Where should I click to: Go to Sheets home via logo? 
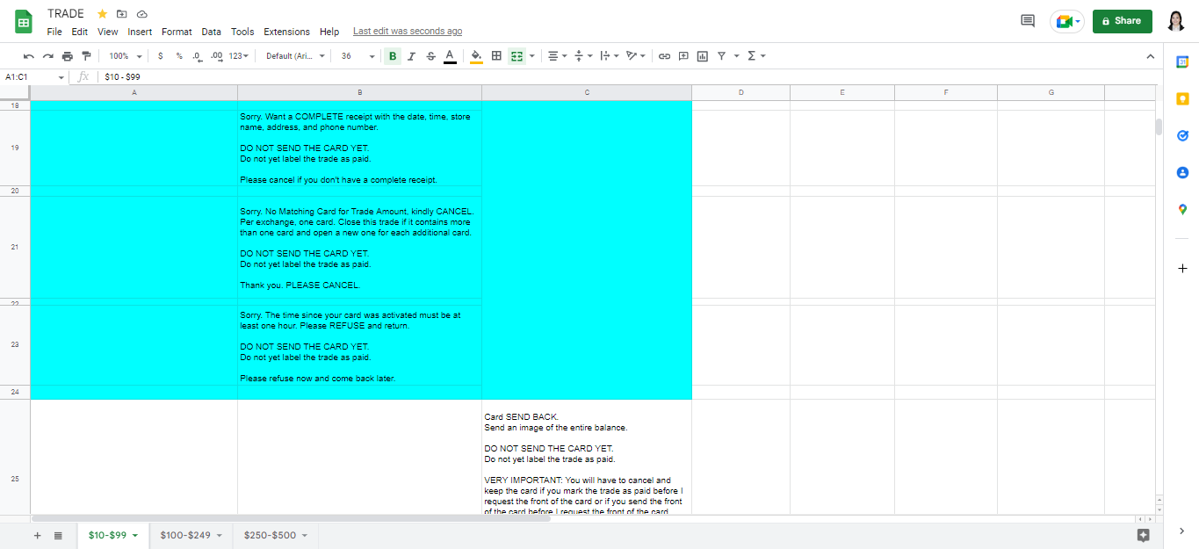click(x=24, y=21)
